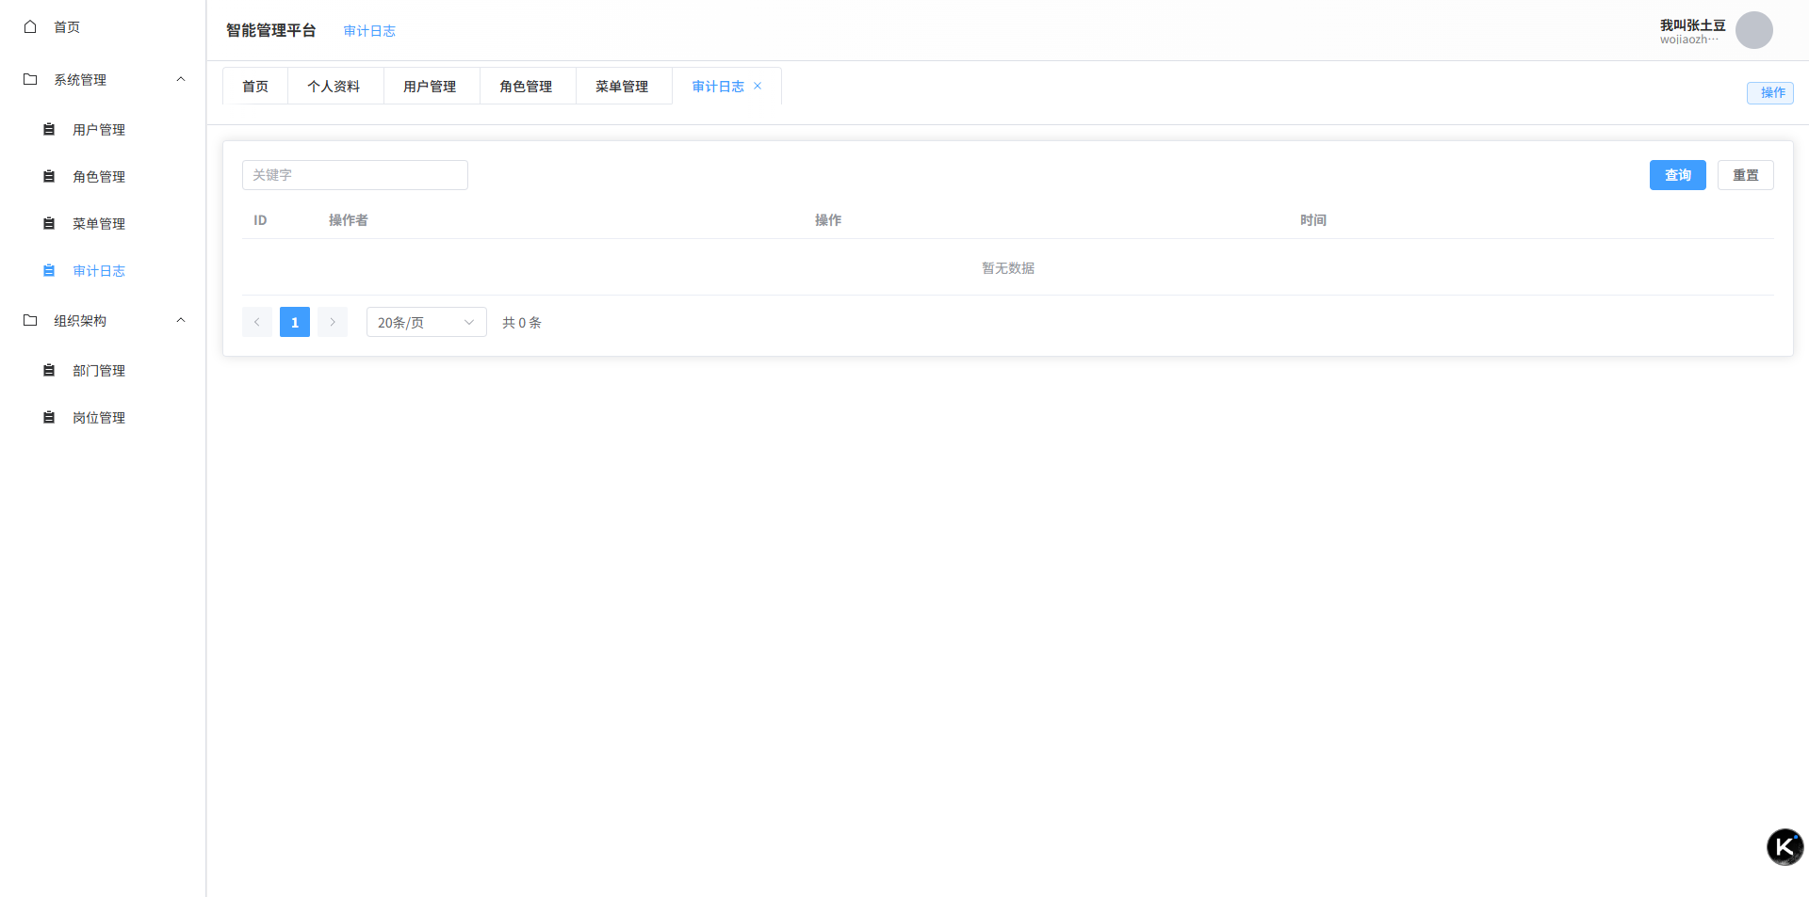Switch to the 角色管理 tab
Image resolution: width=1809 pixels, height=897 pixels.
(527, 86)
